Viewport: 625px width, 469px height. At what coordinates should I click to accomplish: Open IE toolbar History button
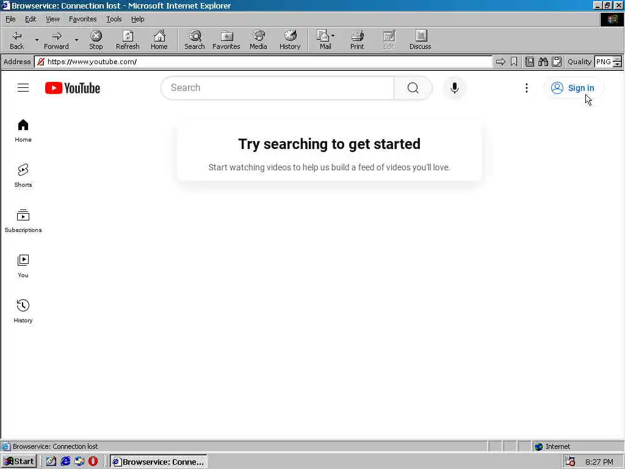click(x=290, y=40)
